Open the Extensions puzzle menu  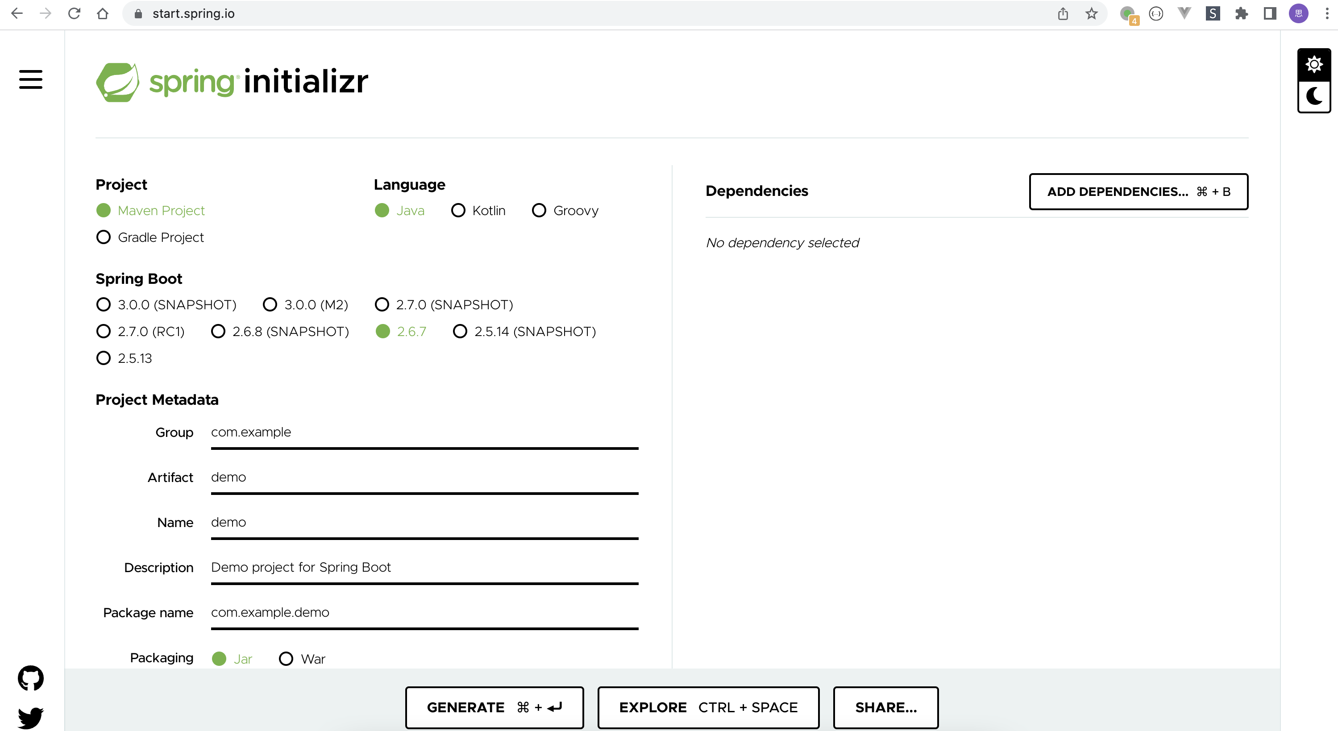coord(1242,13)
